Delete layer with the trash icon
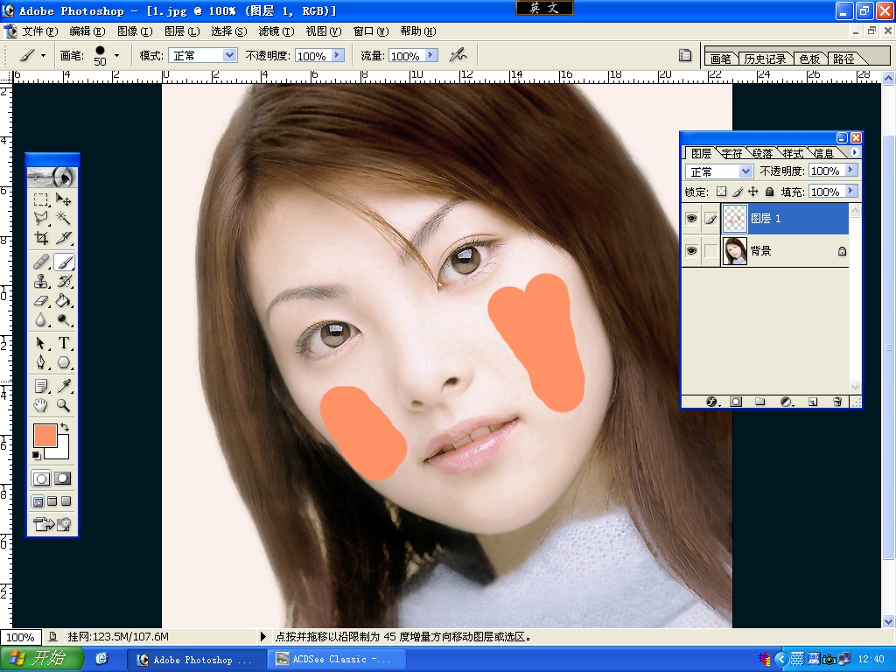The image size is (896, 672). click(x=837, y=402)
